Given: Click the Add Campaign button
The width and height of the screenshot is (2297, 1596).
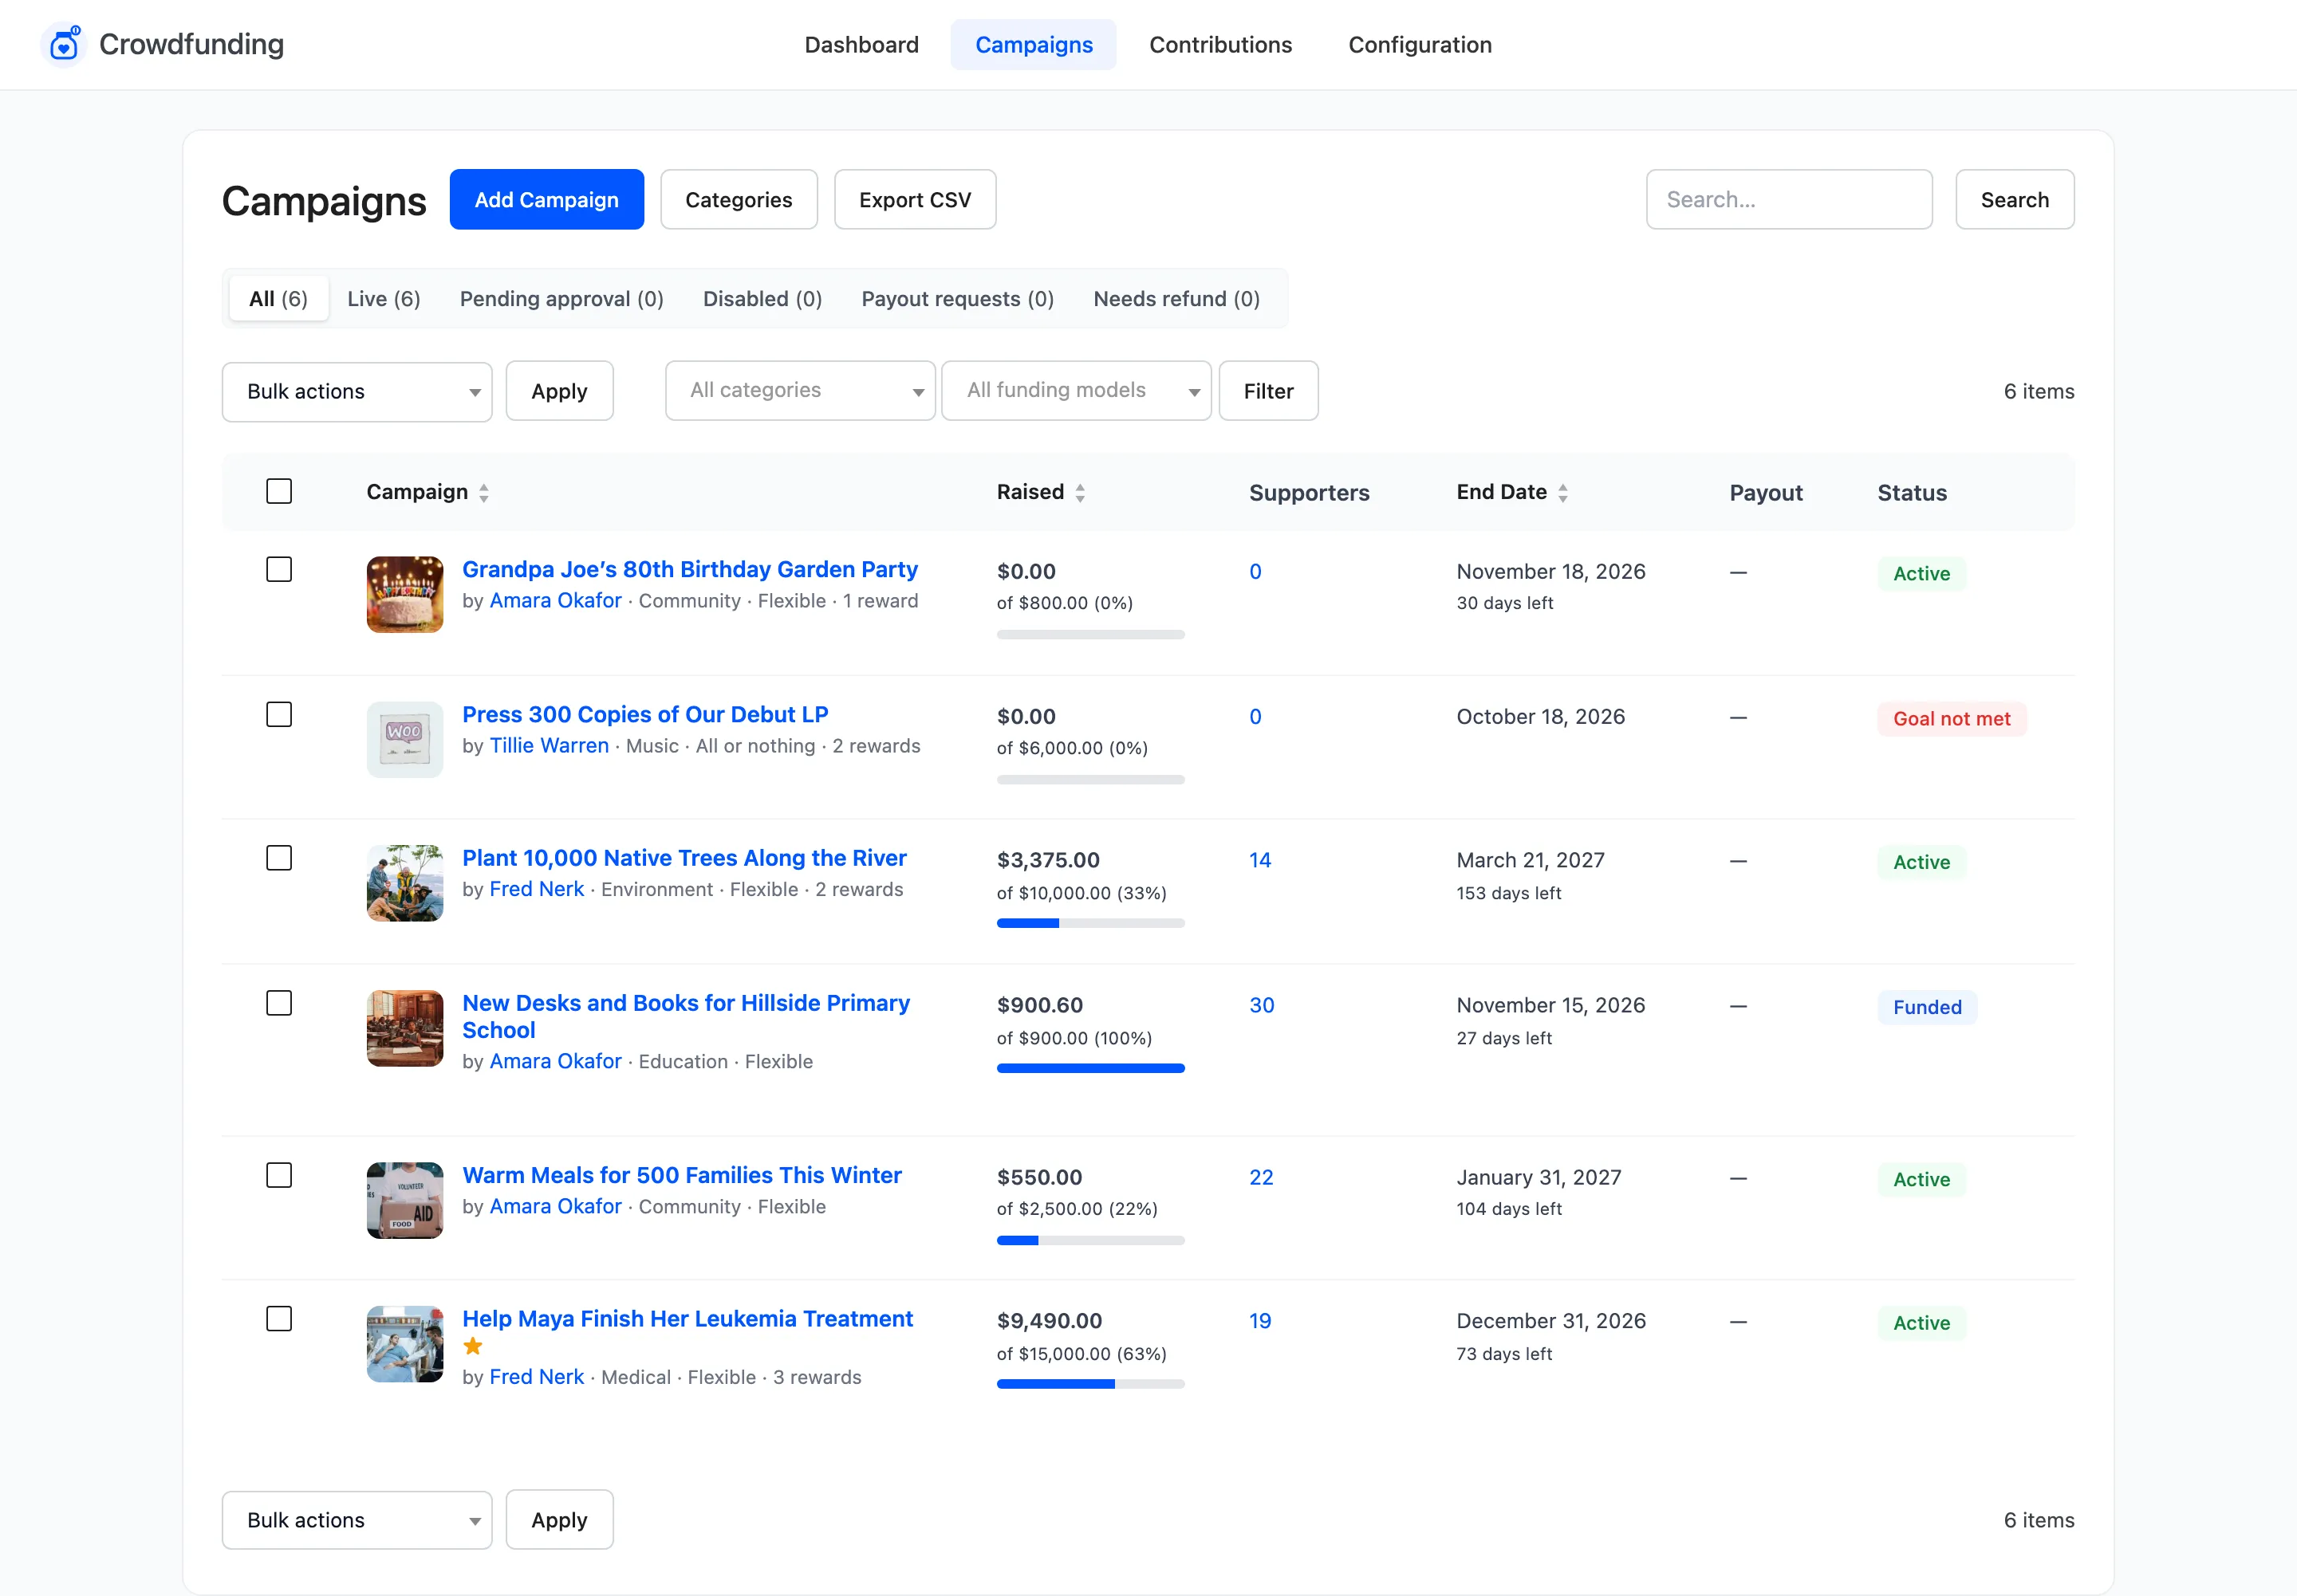Looking at the screenshot, I should [546, 200].
